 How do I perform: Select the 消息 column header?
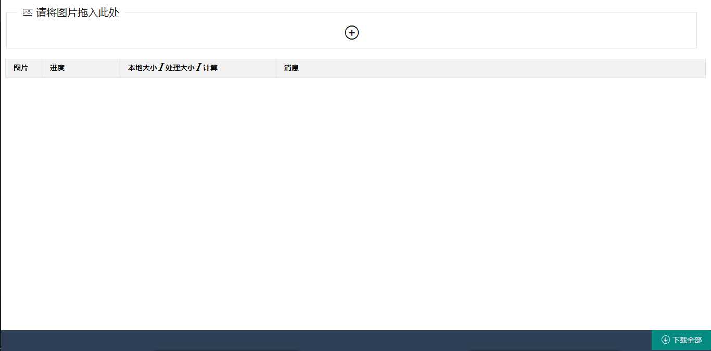(491, 68)
